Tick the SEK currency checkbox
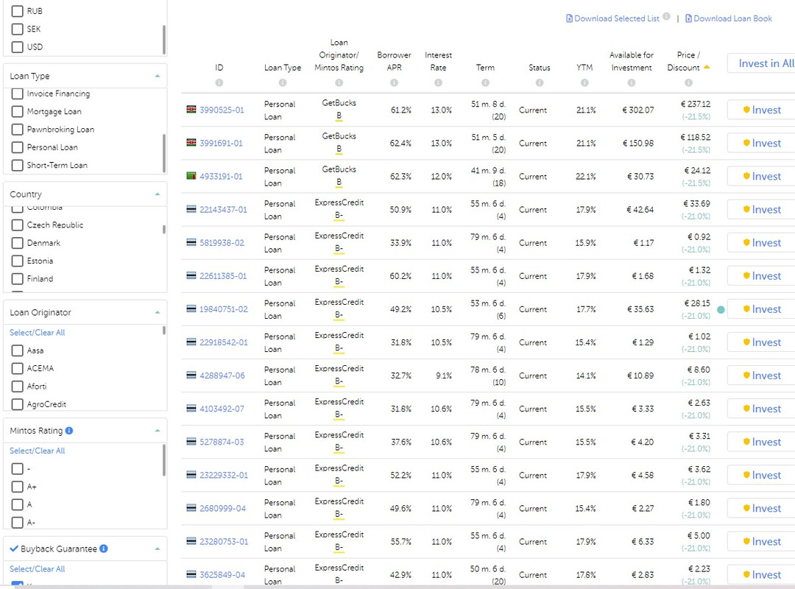The image size is (795, 589). click(17, 29)
